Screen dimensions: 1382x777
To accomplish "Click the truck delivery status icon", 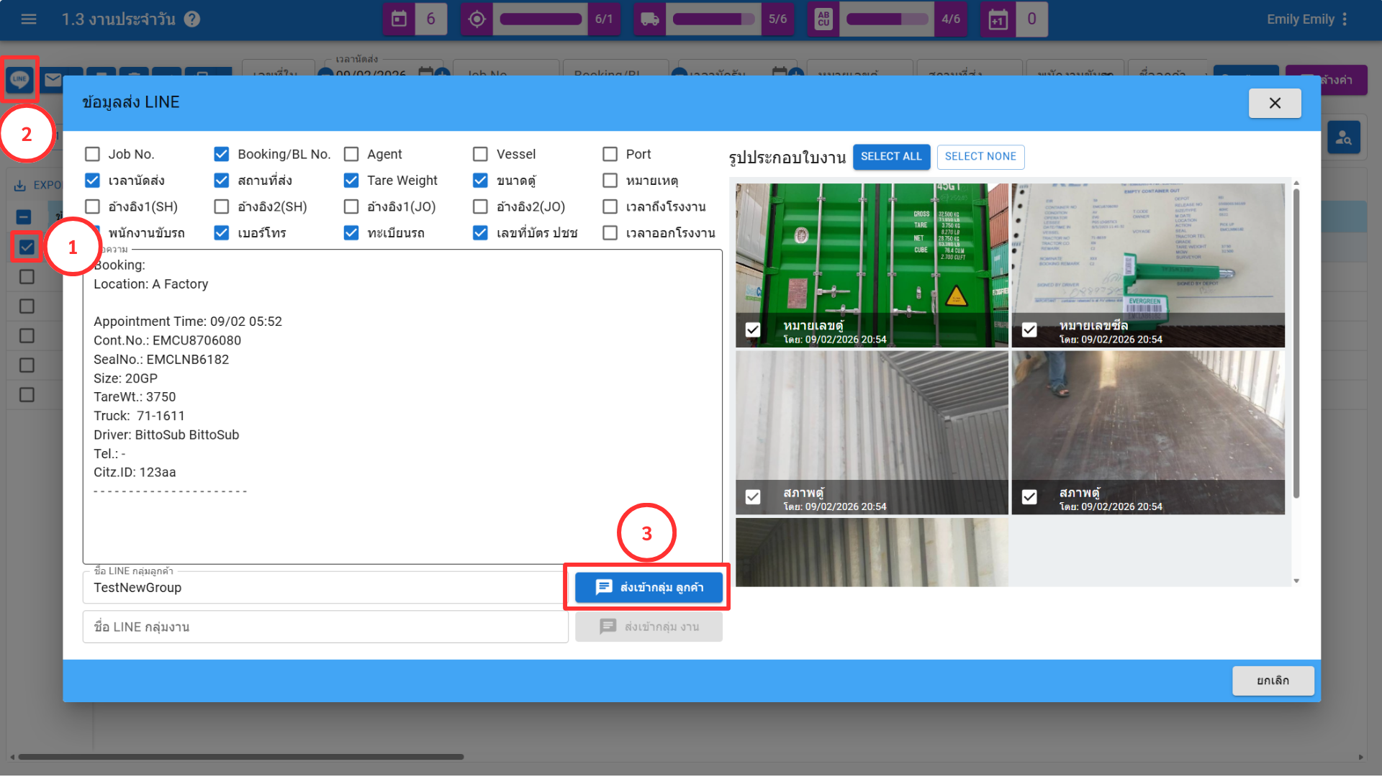I will tap(649, 19).
